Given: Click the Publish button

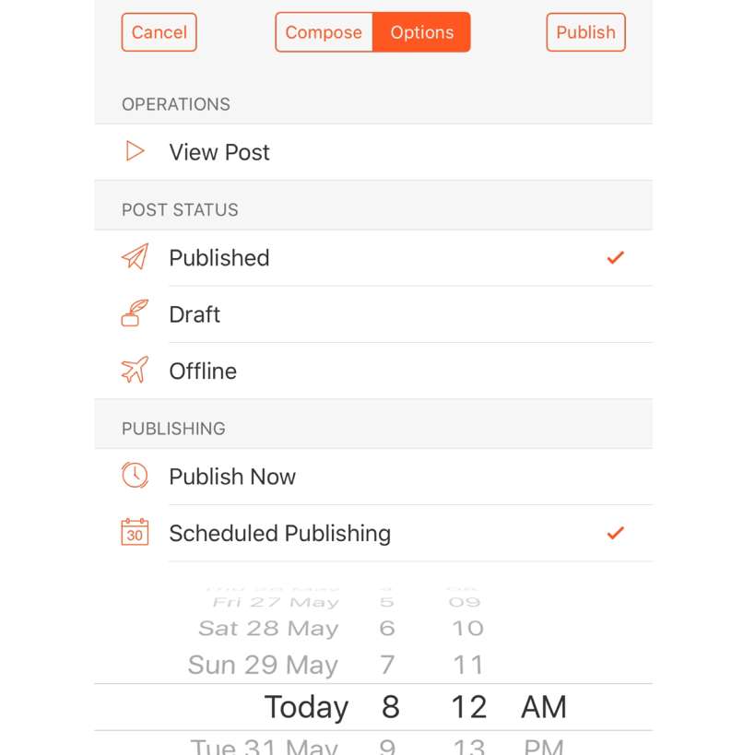Looking at the screenshot, I should [585, 32].
